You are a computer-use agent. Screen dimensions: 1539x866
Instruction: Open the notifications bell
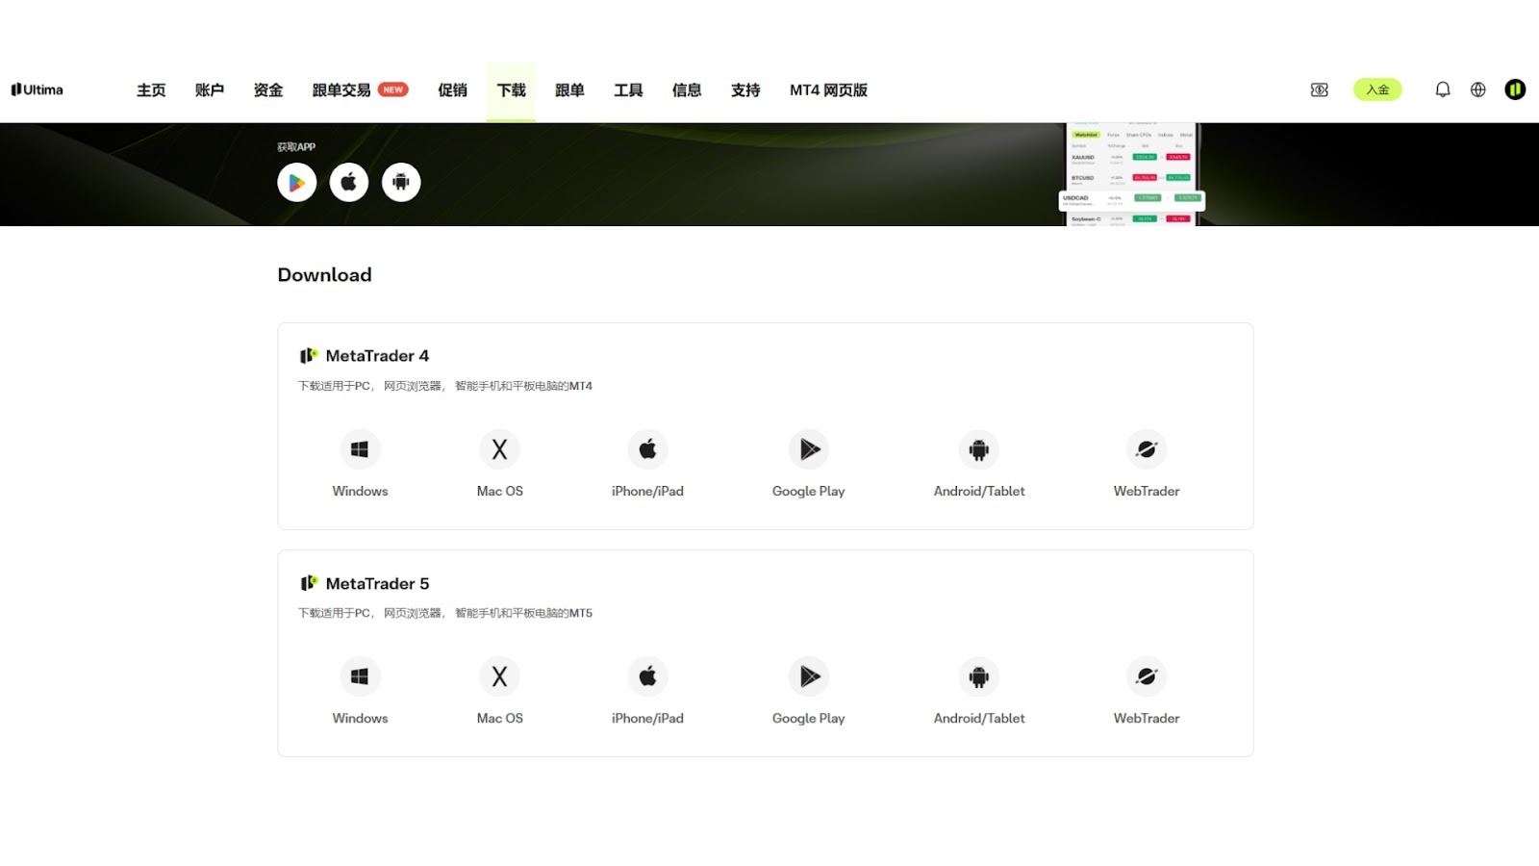1442,89
